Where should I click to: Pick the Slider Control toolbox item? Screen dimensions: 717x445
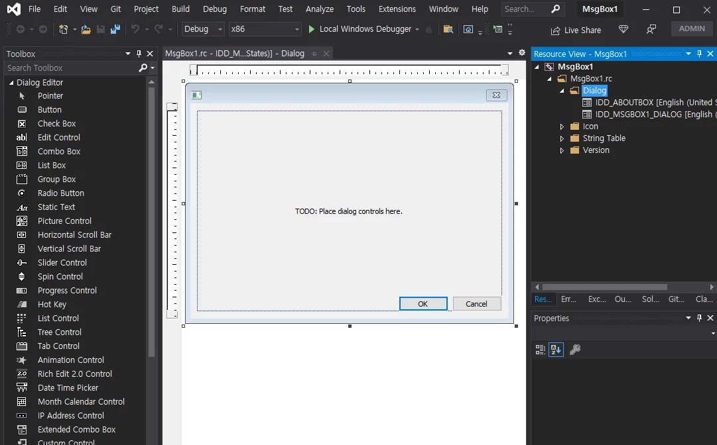pyautogui.click(x=62, y=262)
